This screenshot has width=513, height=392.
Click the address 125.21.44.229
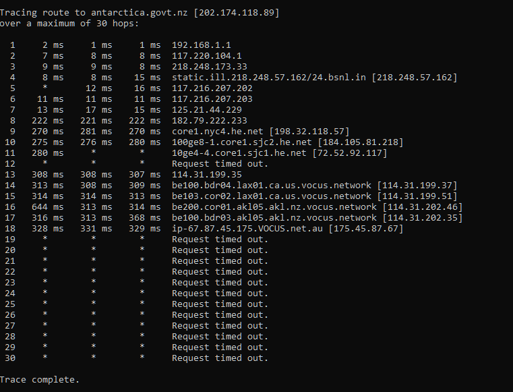pyautogui.click(x=207, y=110)
